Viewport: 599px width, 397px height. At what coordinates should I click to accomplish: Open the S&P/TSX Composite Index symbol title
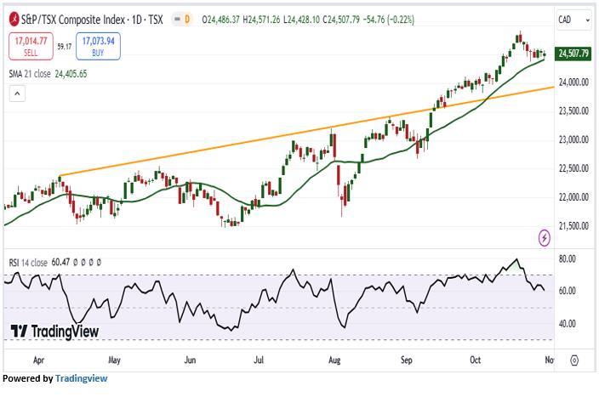coord(92,20)
